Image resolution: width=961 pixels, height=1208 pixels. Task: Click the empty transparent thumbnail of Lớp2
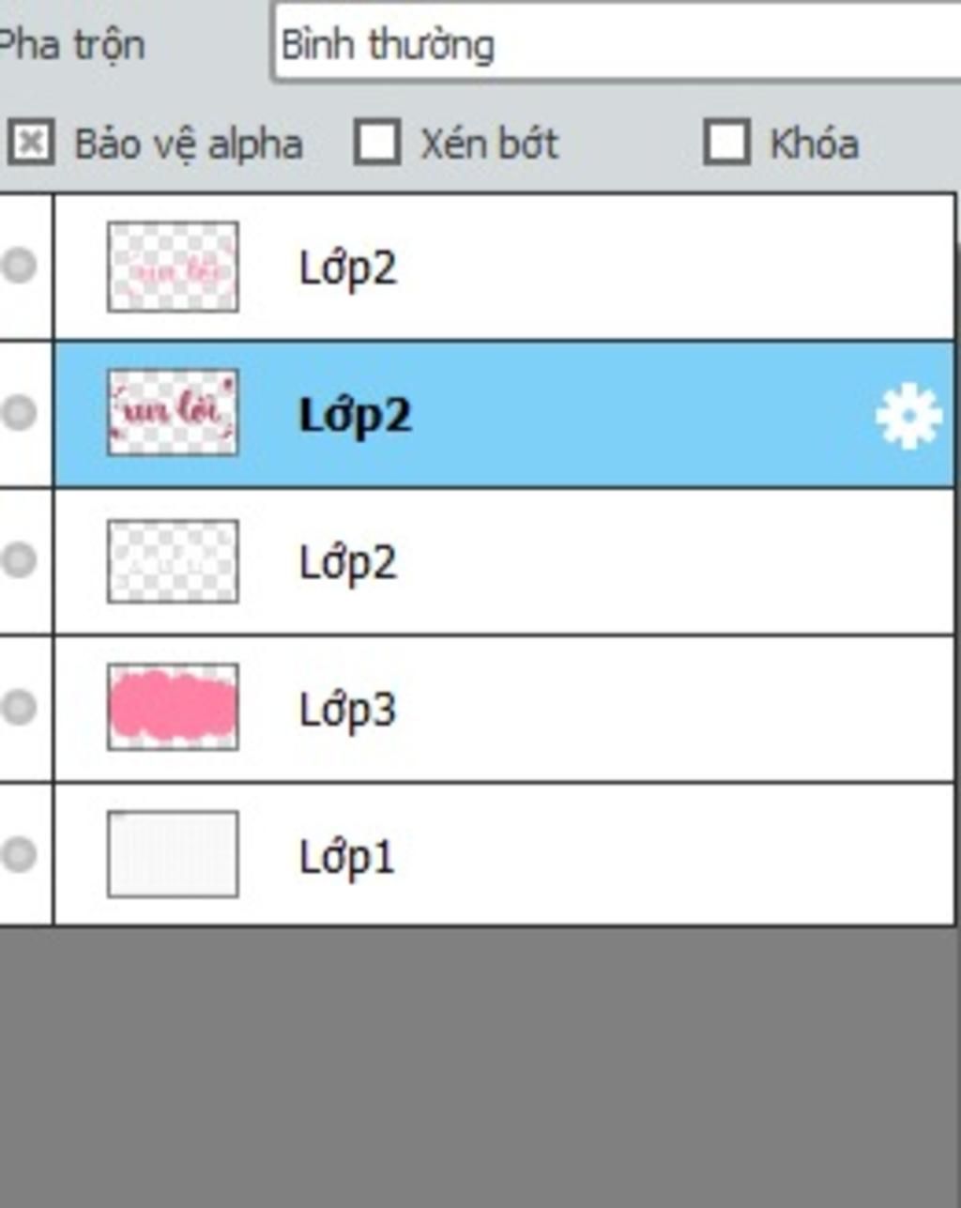173,560
